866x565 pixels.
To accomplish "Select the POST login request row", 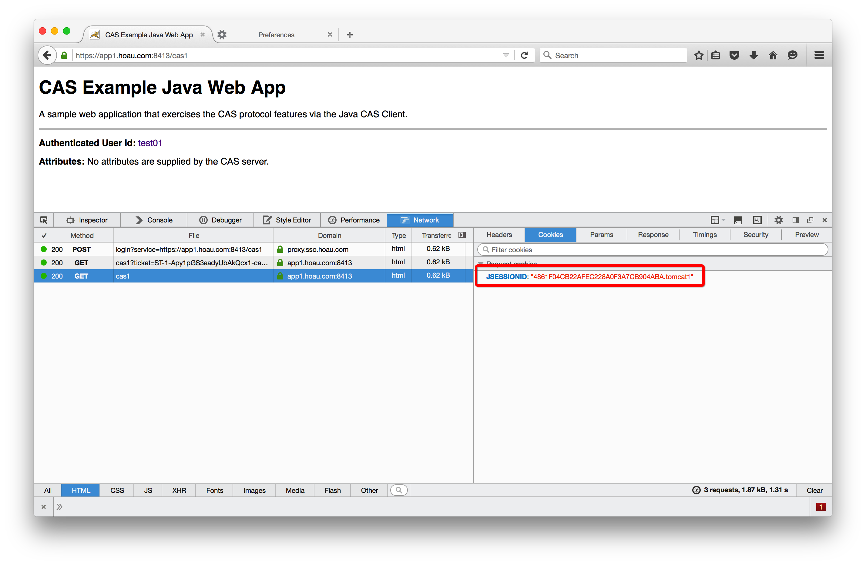I will 253,249.
